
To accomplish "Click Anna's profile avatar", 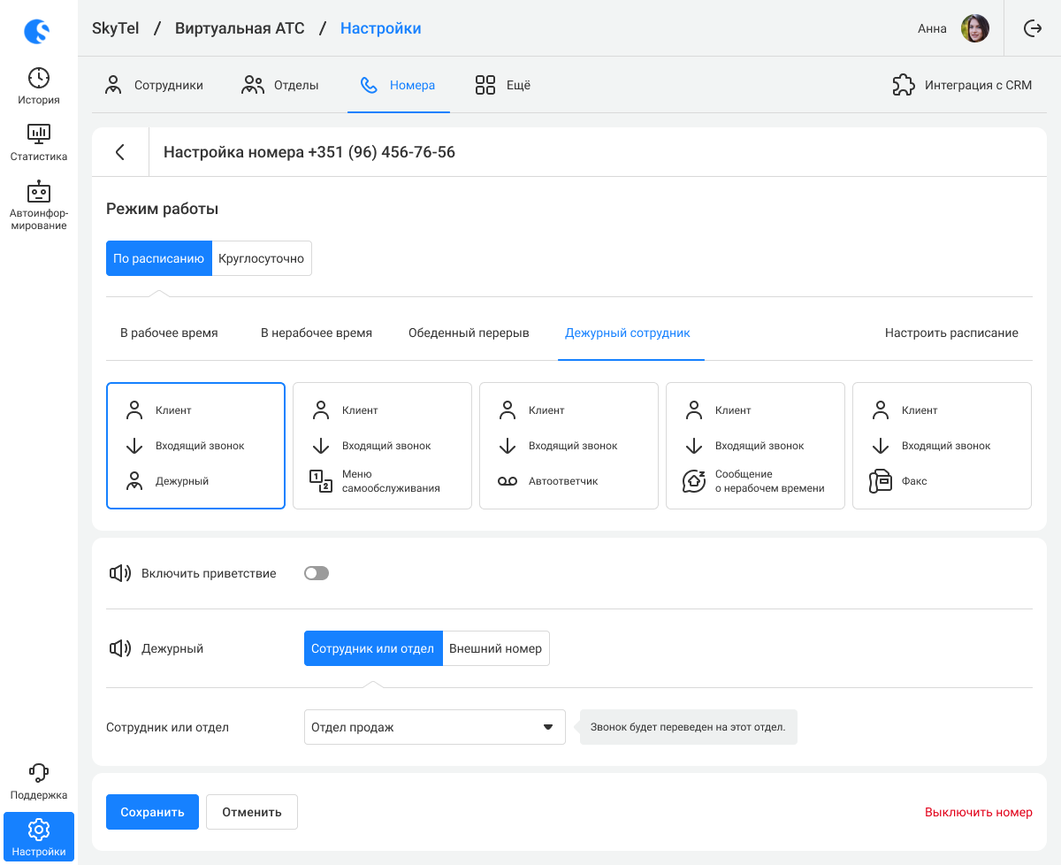I will (975, 28).
